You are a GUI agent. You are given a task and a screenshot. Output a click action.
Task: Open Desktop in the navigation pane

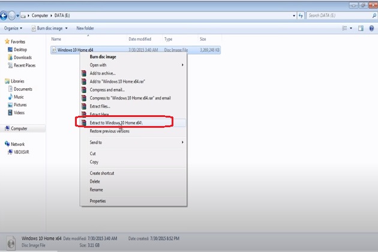(20, 49)
